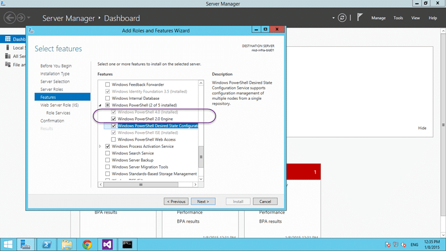Screen dimensions: 446x251
Task: Open the Help menu
Action: coord(433,18)
